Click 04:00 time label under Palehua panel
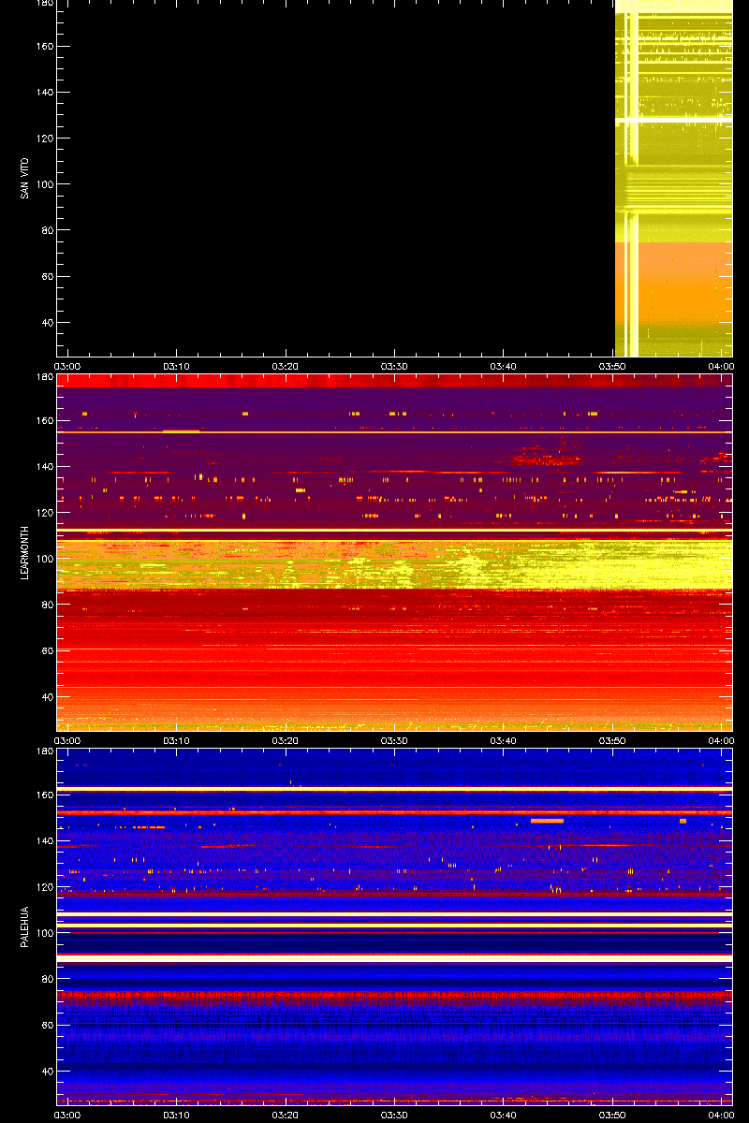Image resolution: width=749 pixels, height=1123 pixels. click(x=721, y=1116)
